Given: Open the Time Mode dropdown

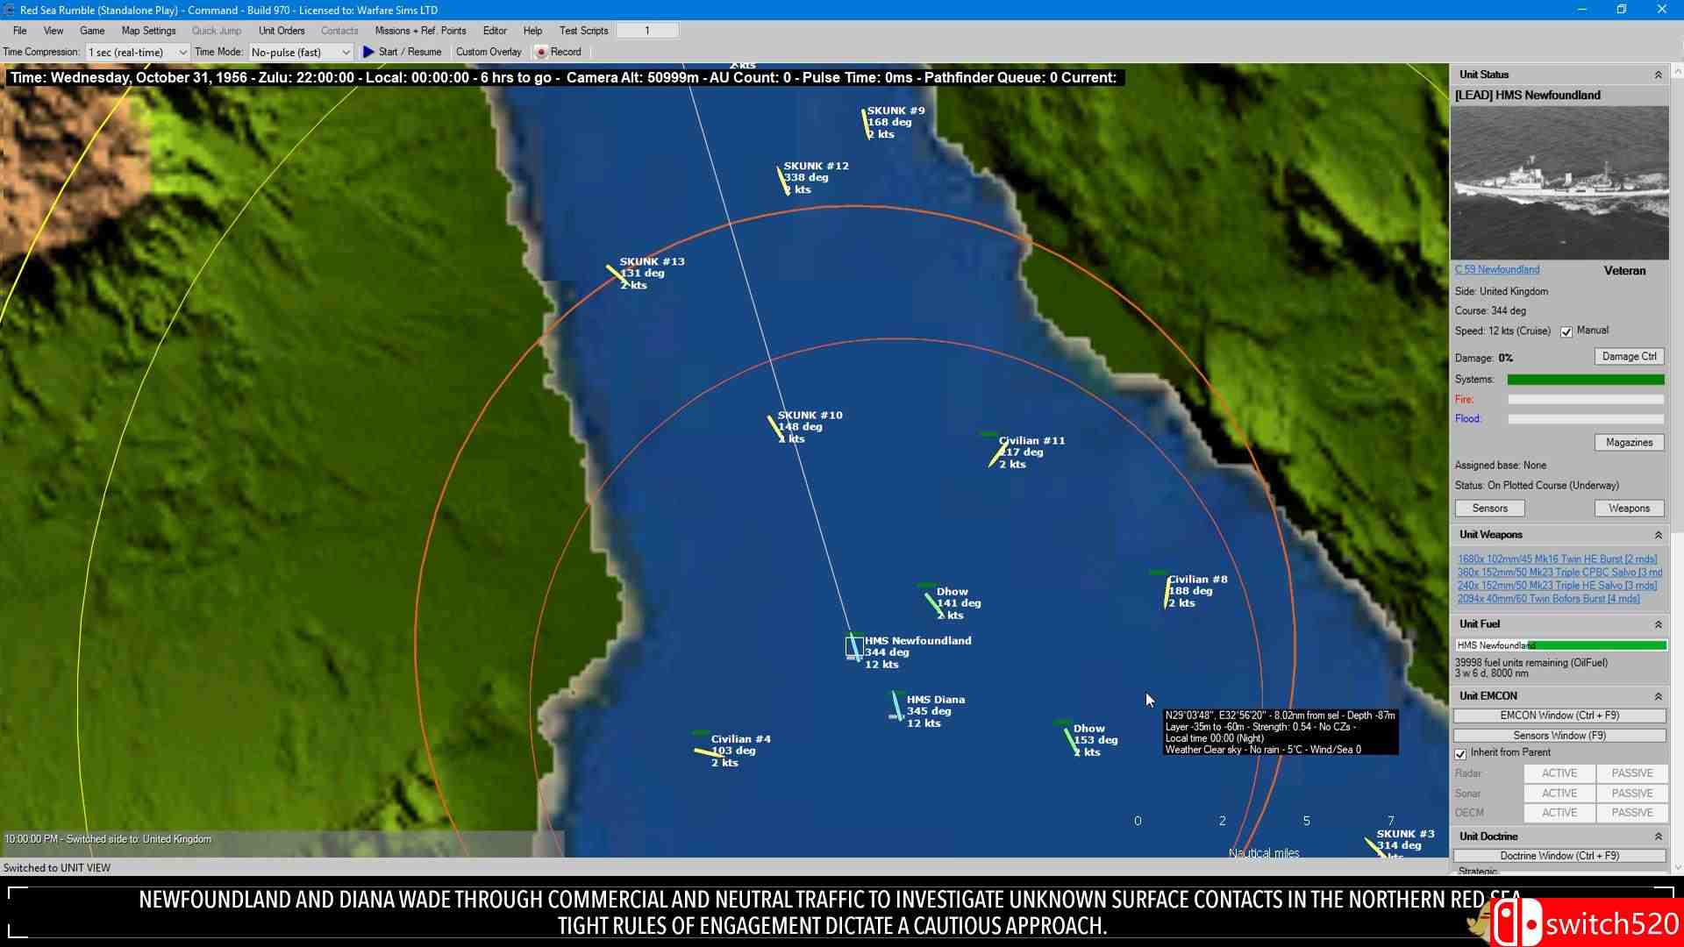Looking at the screenshot, I should coord(300,53).
